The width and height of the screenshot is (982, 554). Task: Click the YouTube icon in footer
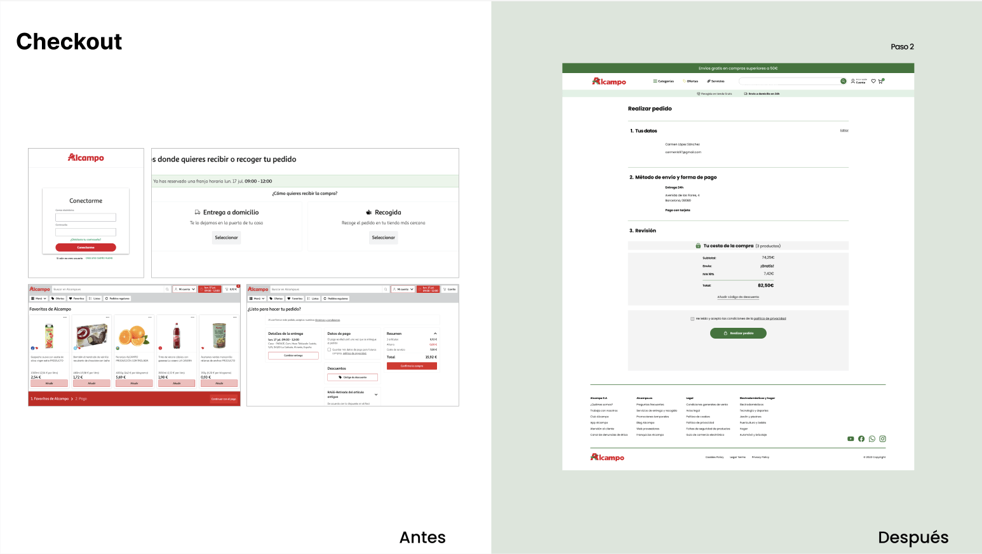[851, 439]
